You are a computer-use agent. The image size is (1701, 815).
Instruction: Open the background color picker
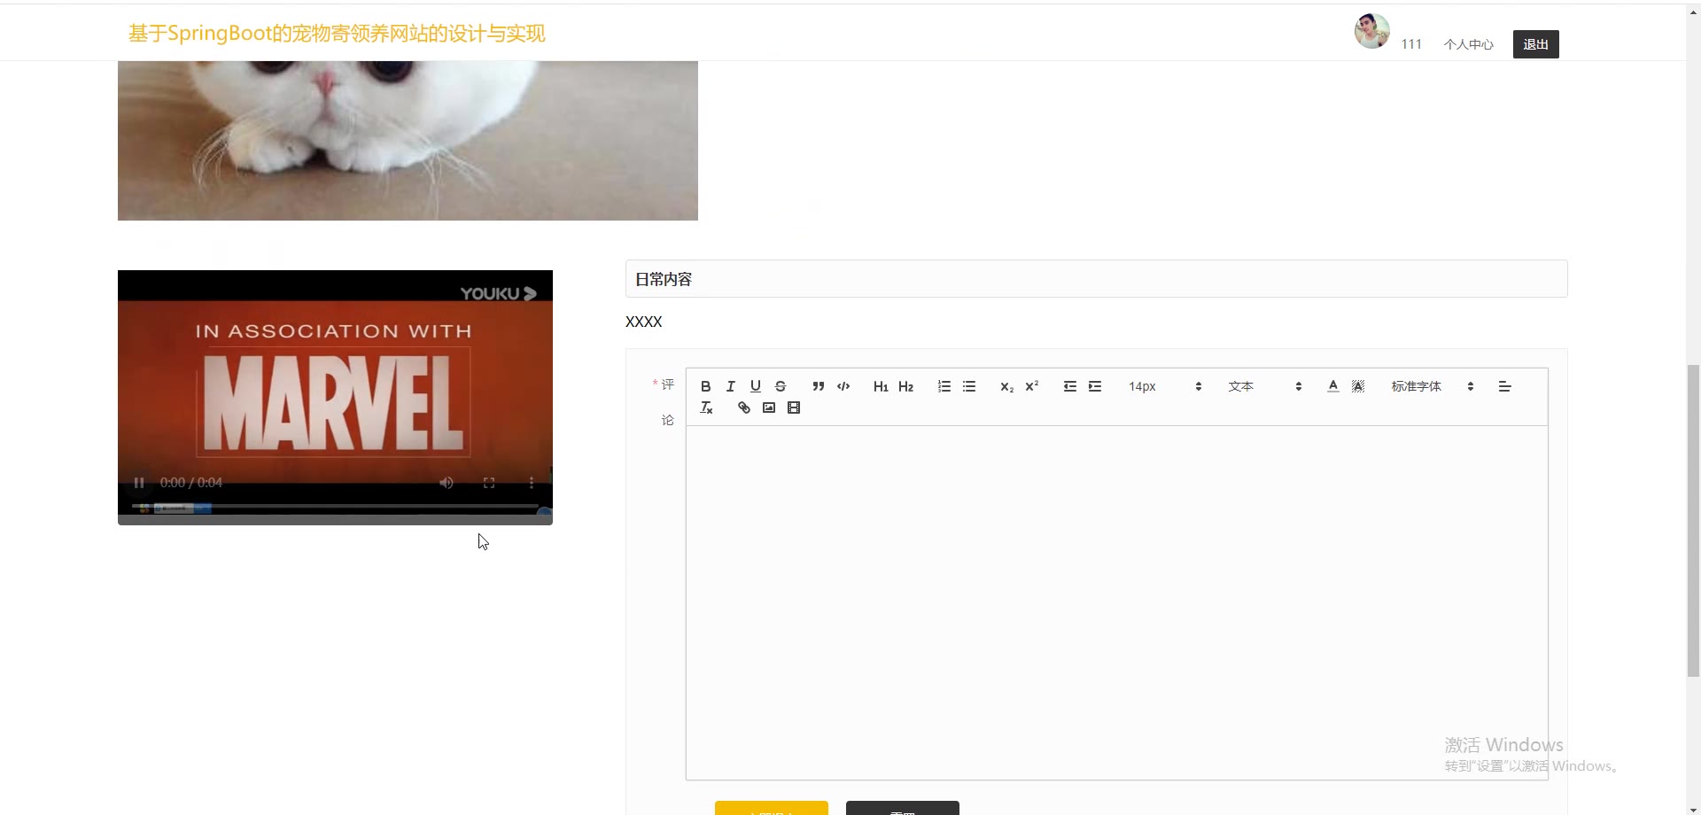(1357, 386)
